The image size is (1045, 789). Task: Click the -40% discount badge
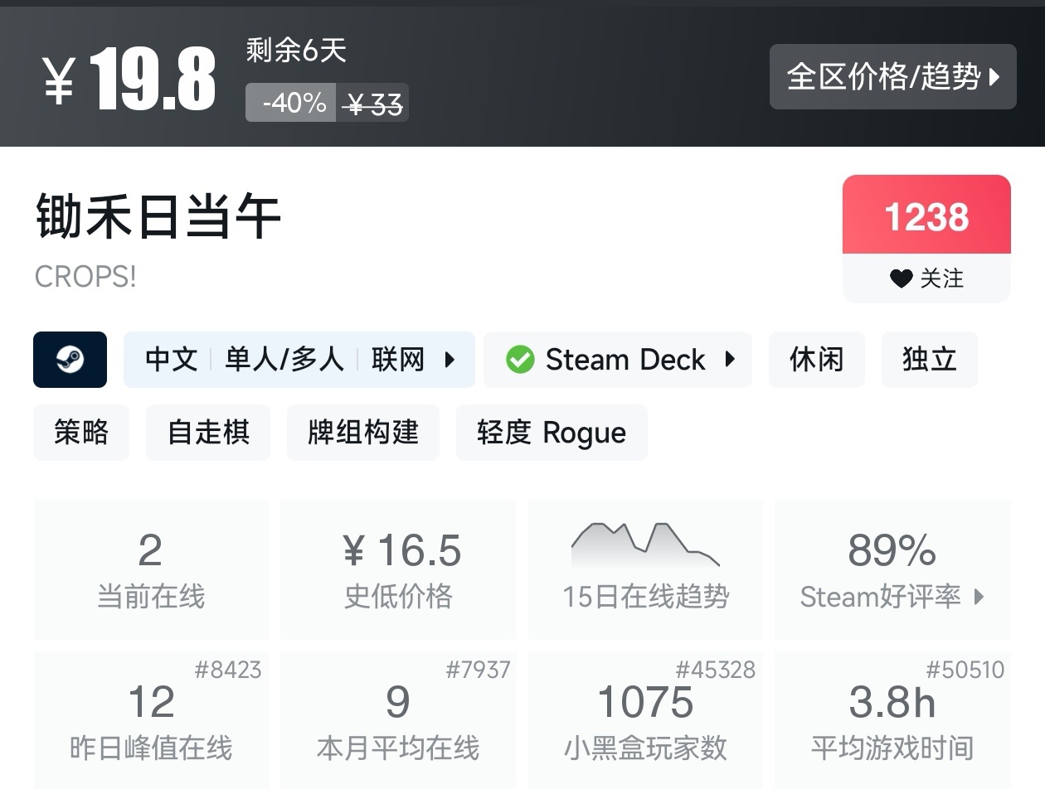click(x=289, y=104)
